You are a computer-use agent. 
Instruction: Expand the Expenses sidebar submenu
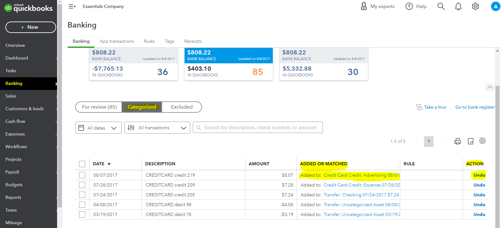coord(56,134)
